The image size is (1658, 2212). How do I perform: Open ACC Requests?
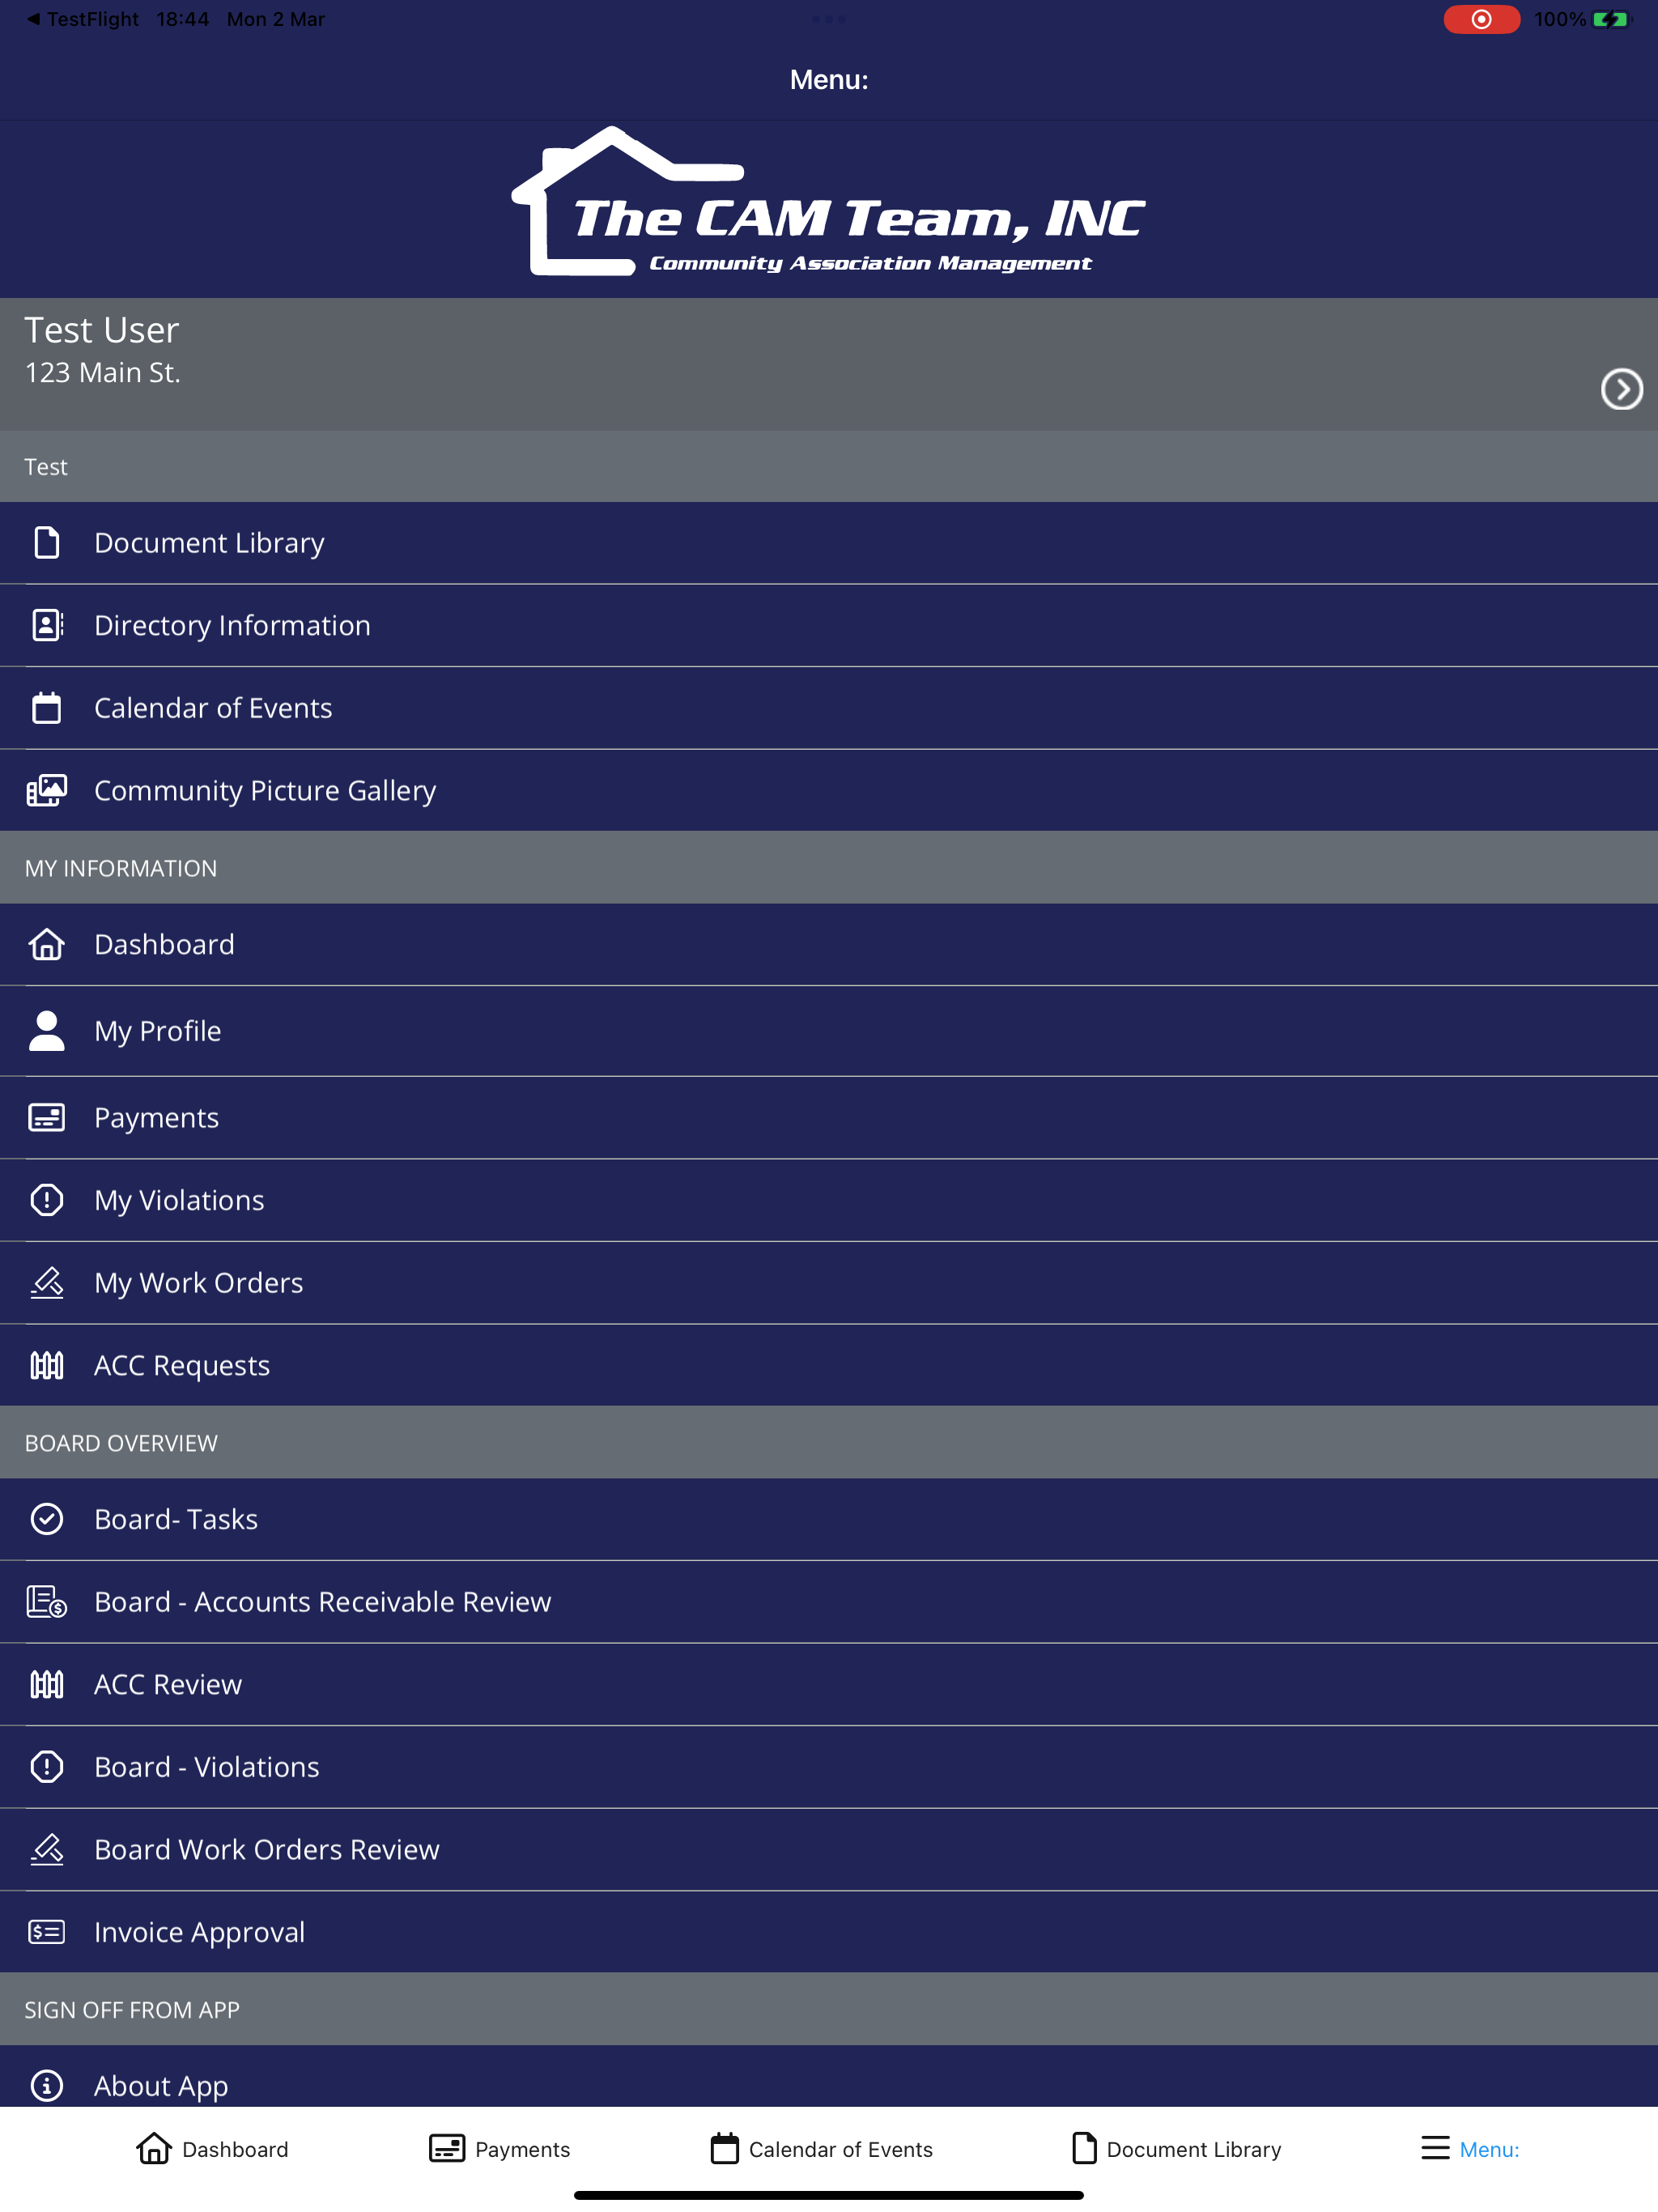point(829,1365)
